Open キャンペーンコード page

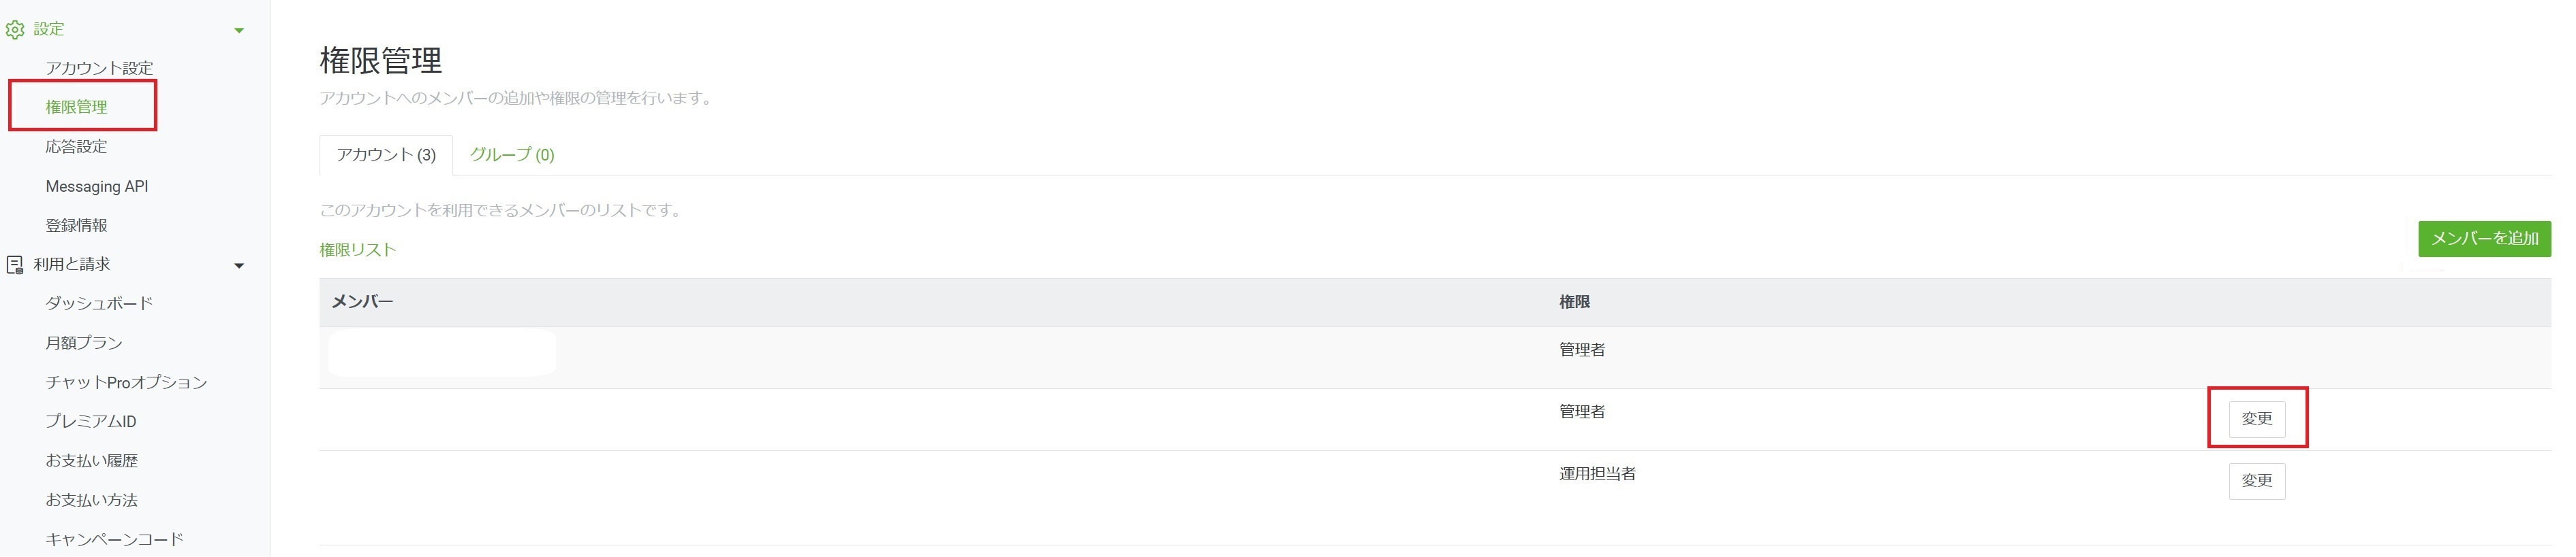[x=115, y=539]
